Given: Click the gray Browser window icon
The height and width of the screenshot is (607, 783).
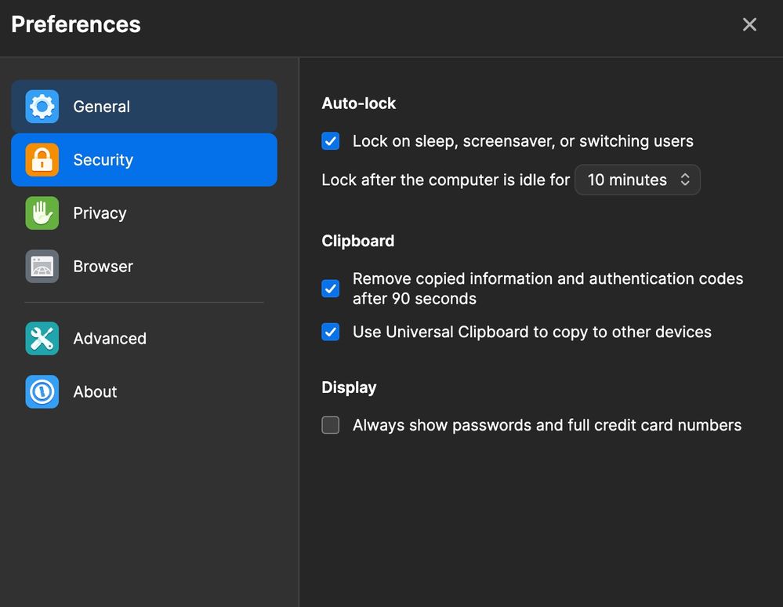Looking at the screenshot, I should (42, 267).
